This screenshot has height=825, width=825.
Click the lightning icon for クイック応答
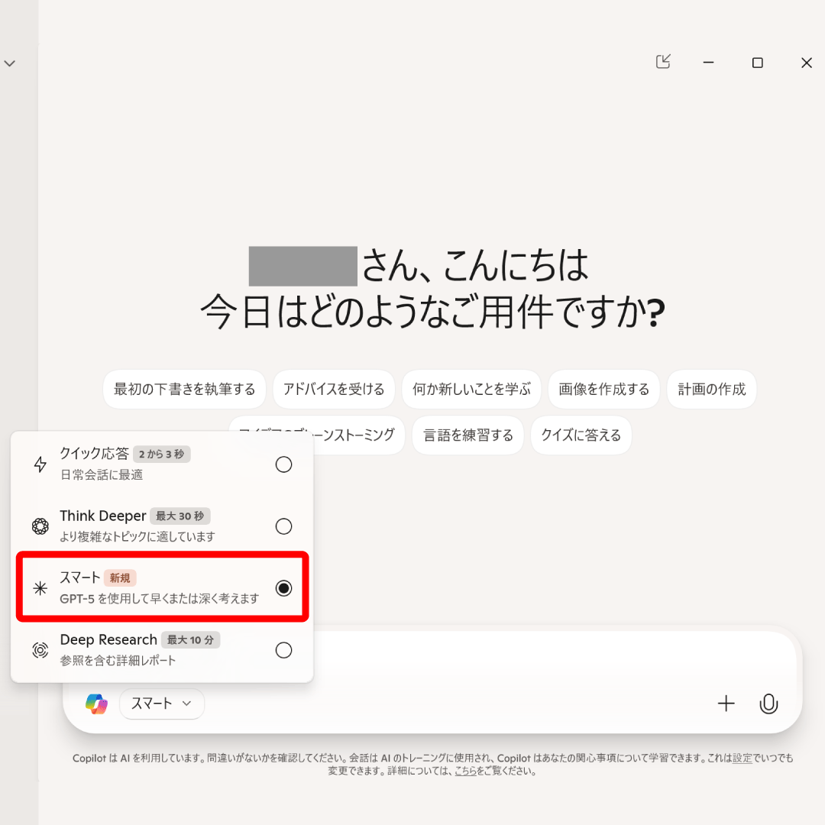[x=40, y=464]
